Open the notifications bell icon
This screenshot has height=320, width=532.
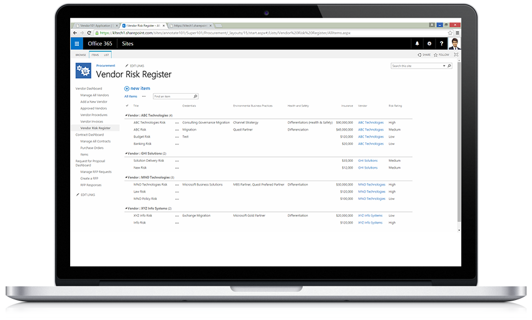[417, 43]
